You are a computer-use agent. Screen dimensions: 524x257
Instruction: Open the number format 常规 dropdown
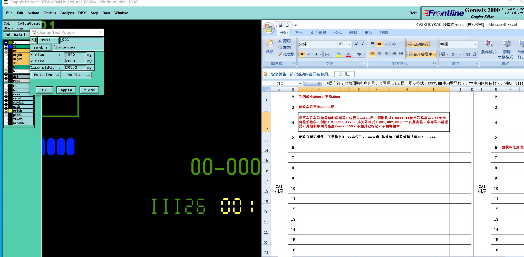coord(476,44)
